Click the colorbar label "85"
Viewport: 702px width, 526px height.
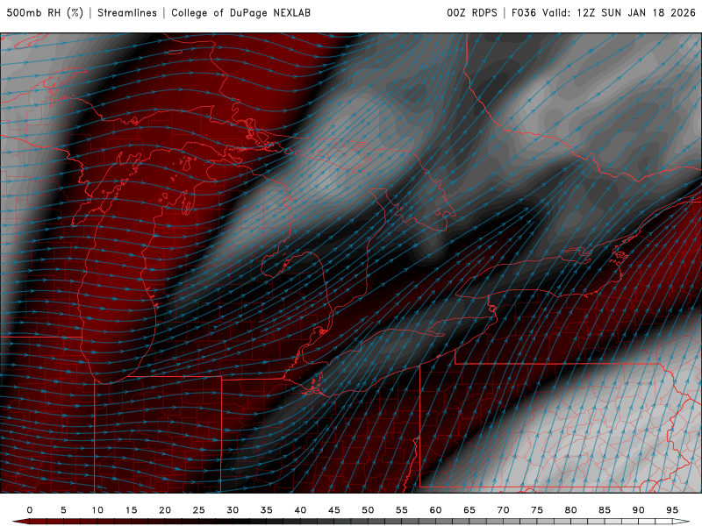605,510
